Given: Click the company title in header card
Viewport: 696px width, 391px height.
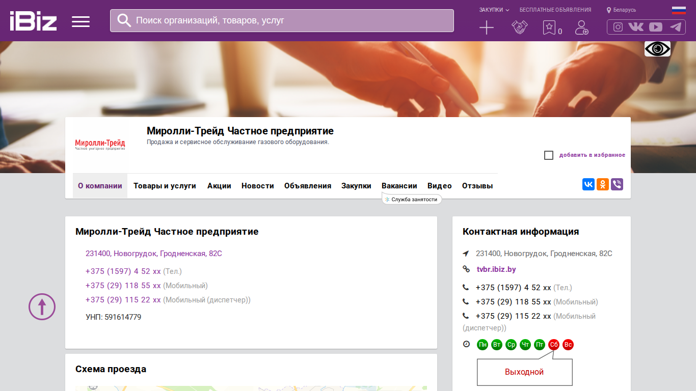Looking at the screenshot, I should [240, 131].
